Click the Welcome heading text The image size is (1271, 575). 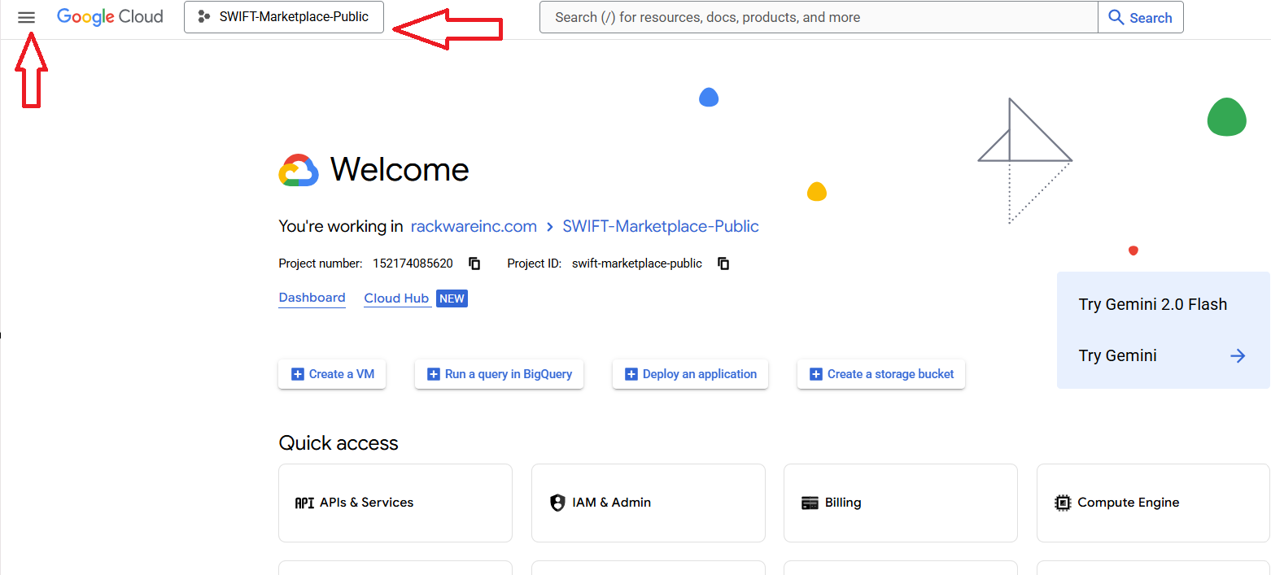pyautogui.click(x=400, y=169)
